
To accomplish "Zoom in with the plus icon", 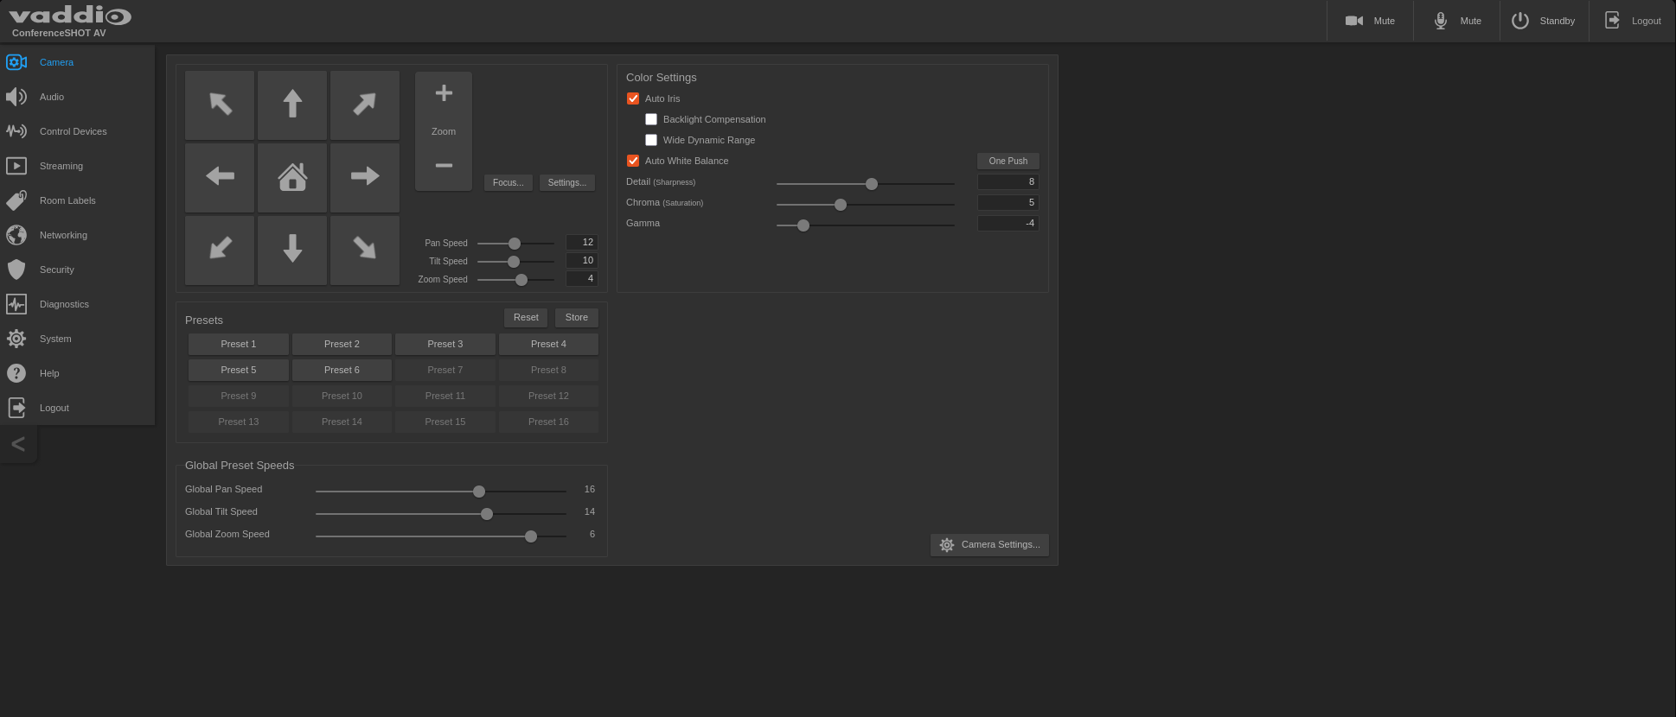I will tap(444, 93).
